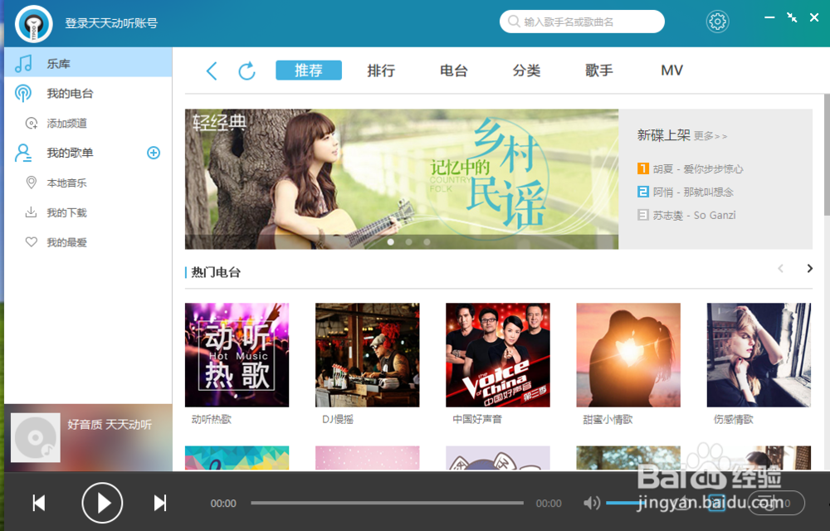Click the now-playing album disc cover
The image size is (830, 531).
(x=36, y=438)
